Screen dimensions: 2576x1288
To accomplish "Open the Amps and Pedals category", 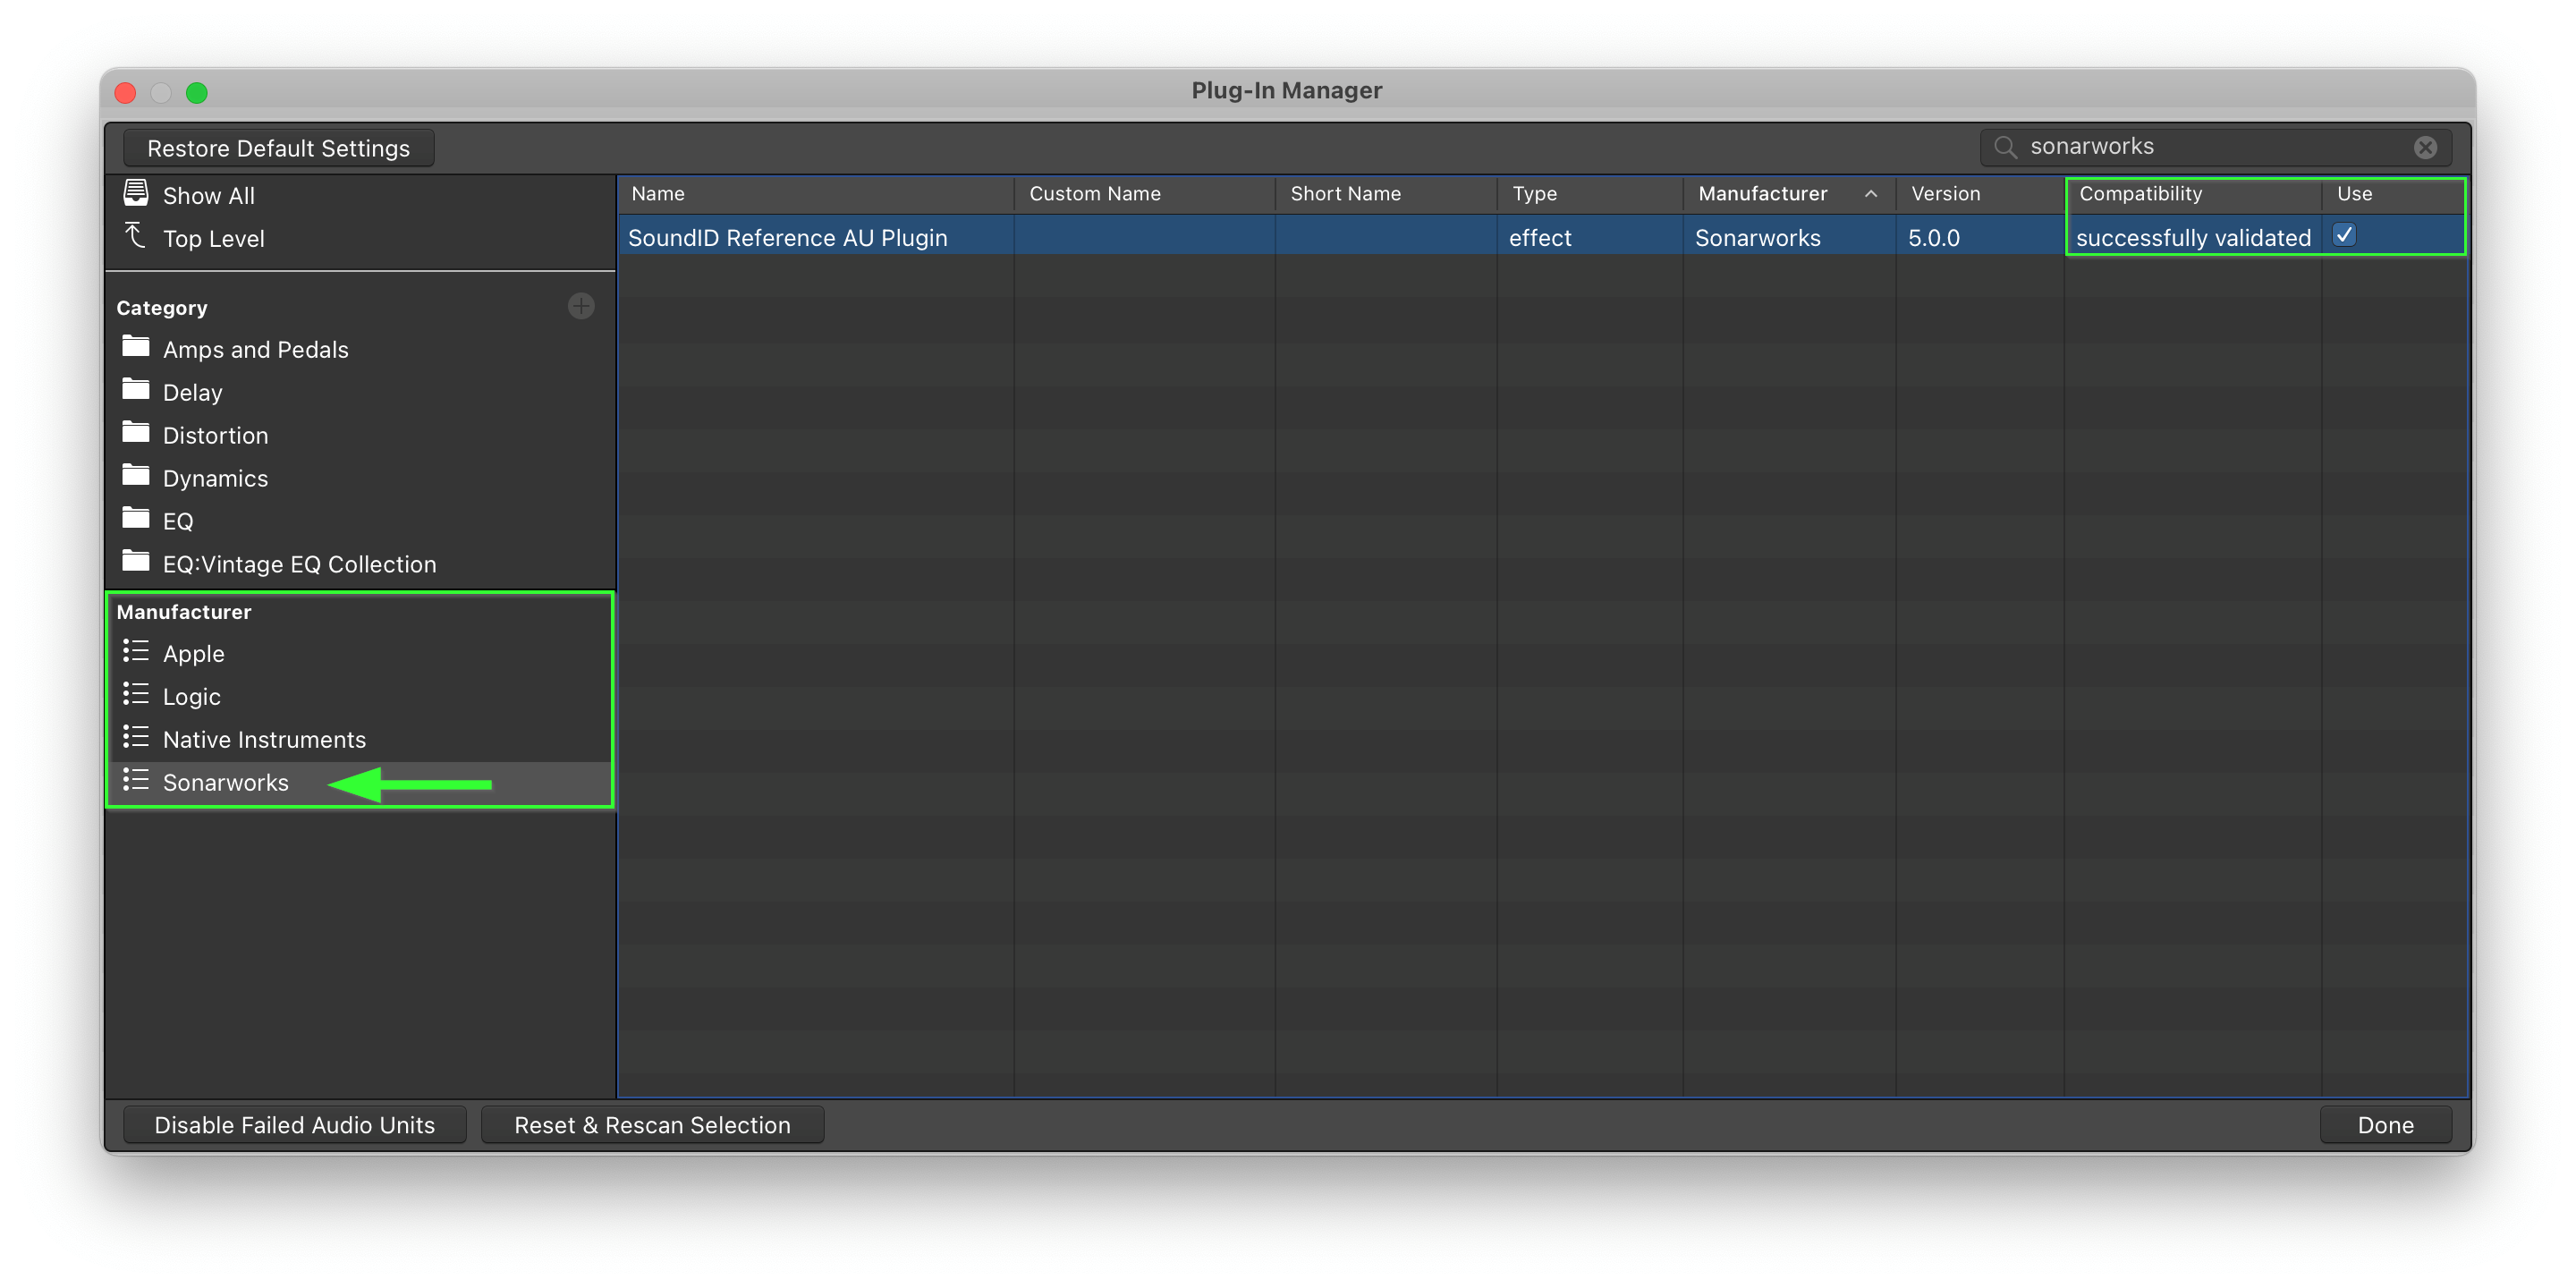I will [360, 349].
